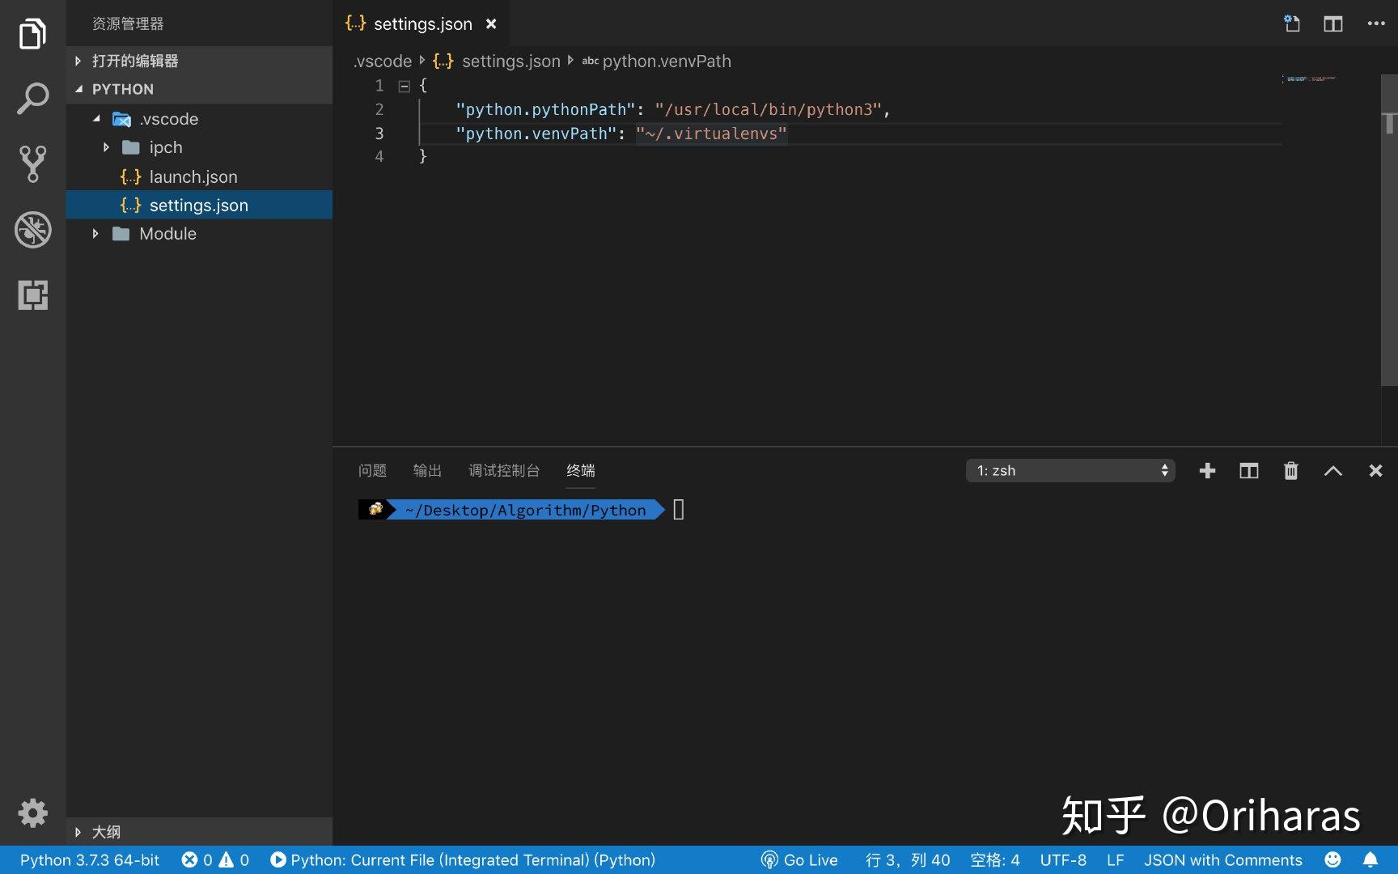Open the 1: zsh terminal dropdown
This screenshot has width=1398, height=874.
(x=1070, y=470)
